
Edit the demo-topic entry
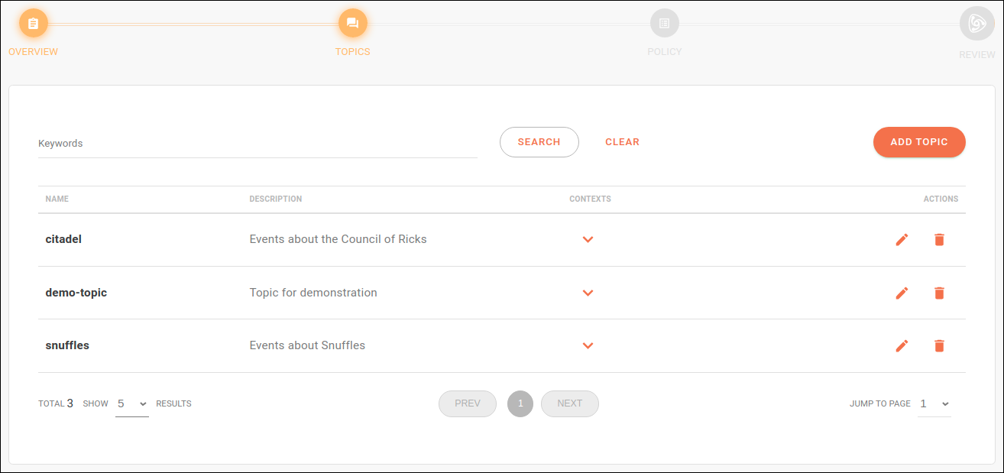(902, 293)
